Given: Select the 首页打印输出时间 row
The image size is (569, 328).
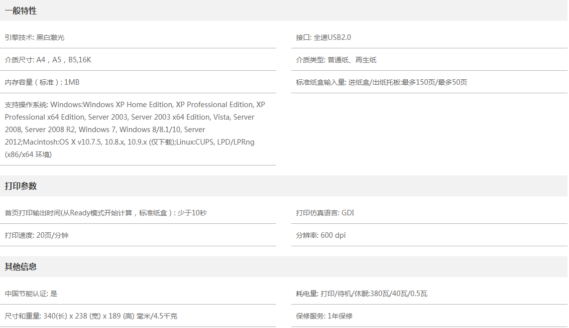Looking at the screenshot, I should coord(106,213).
